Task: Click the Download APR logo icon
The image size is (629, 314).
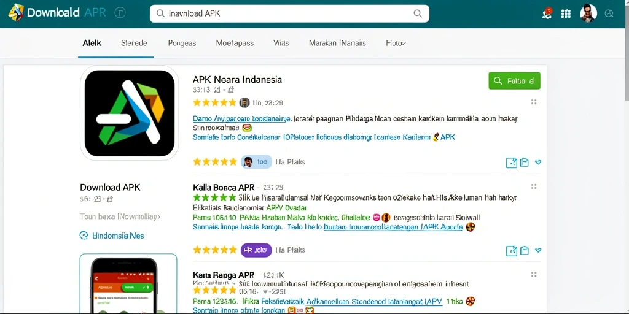Action: pos(16,13)
